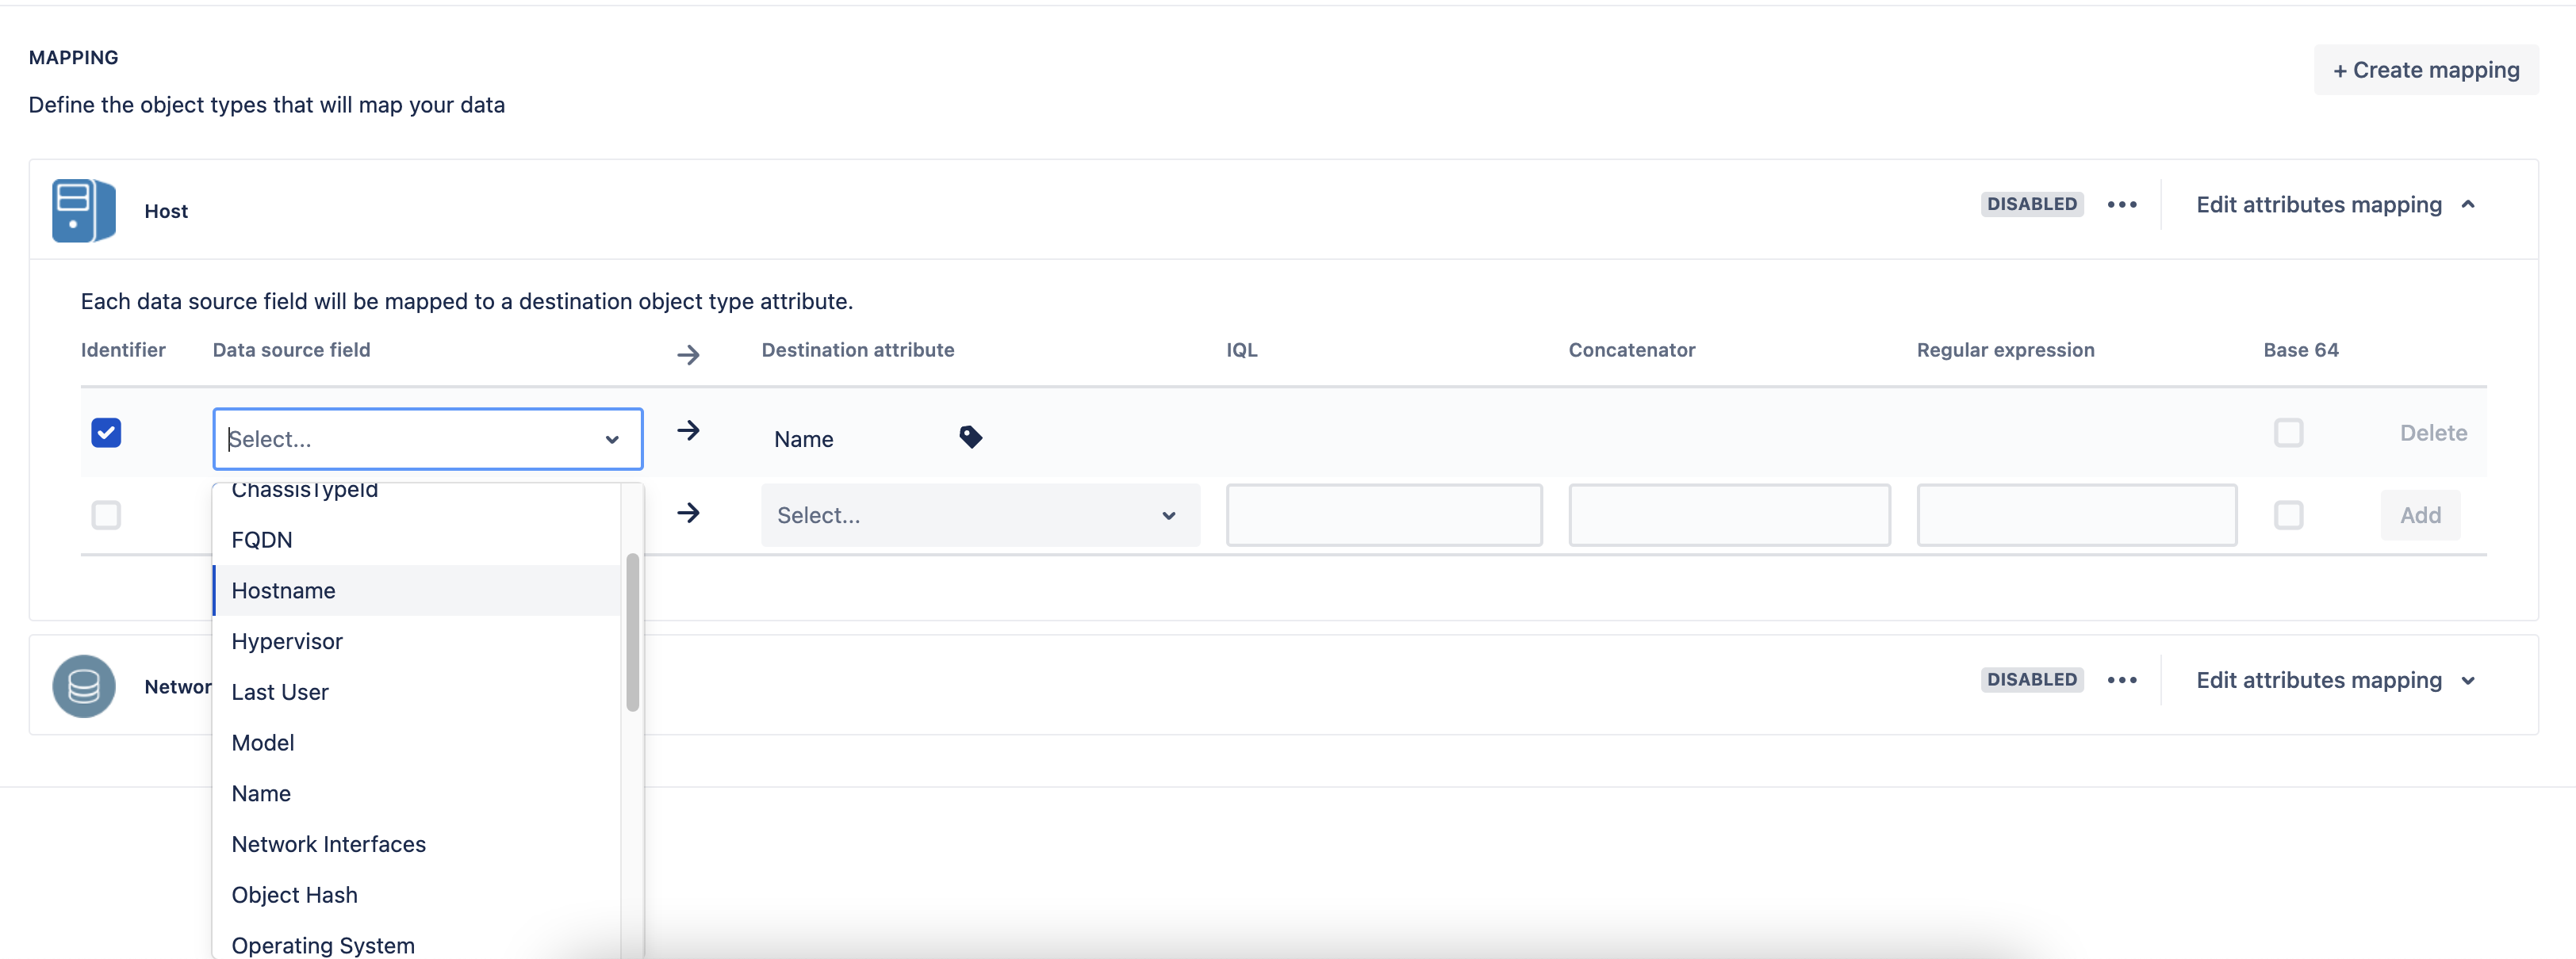Open the Host mapping three-dots menu
Image resolution: width=2576 pixels, height=959 pixels.
tap(2121, 204)
